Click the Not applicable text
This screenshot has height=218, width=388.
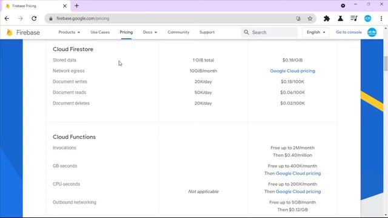point(203,191)
